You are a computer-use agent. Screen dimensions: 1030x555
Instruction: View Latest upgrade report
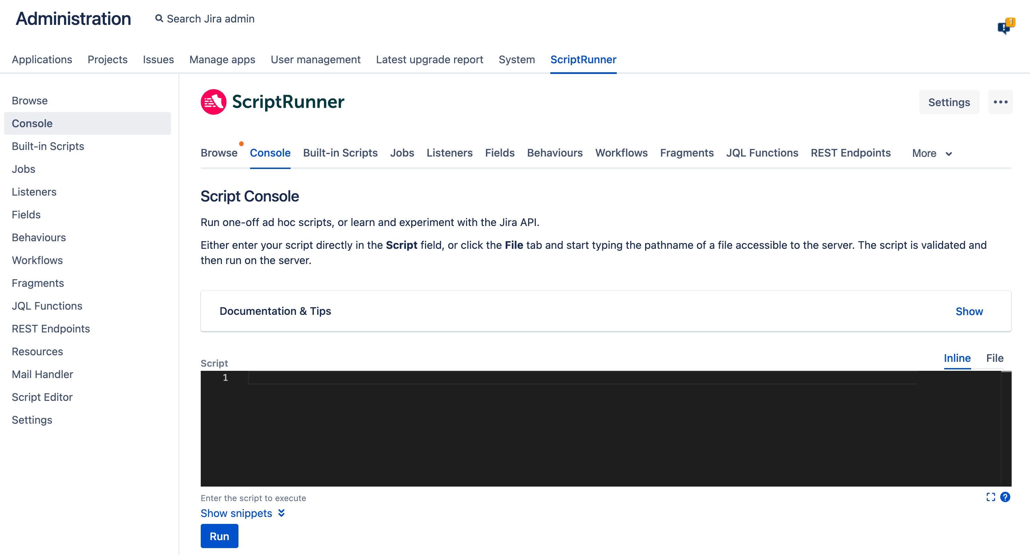(430, 59)
